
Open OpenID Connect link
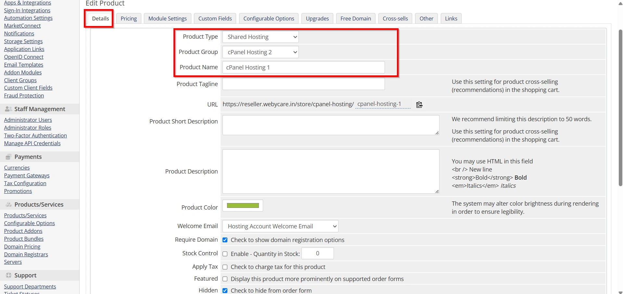(x=24, y=57)
